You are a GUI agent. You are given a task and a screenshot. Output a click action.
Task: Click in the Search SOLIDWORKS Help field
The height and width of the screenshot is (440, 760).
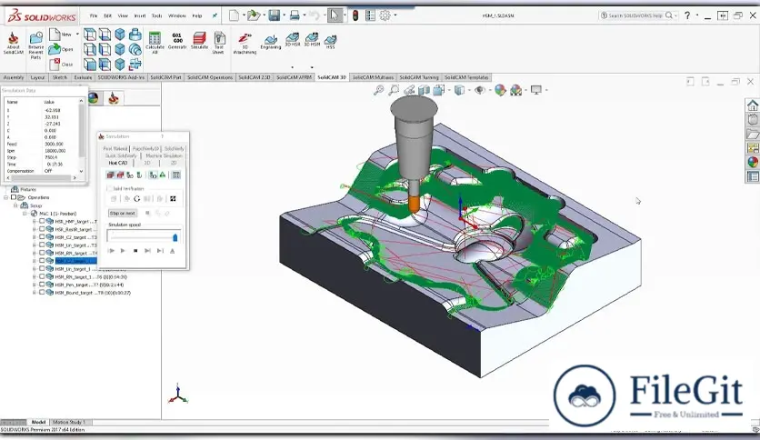tap(635, 15)
